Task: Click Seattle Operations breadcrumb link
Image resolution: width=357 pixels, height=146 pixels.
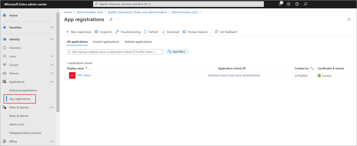Action: [138, 12]
